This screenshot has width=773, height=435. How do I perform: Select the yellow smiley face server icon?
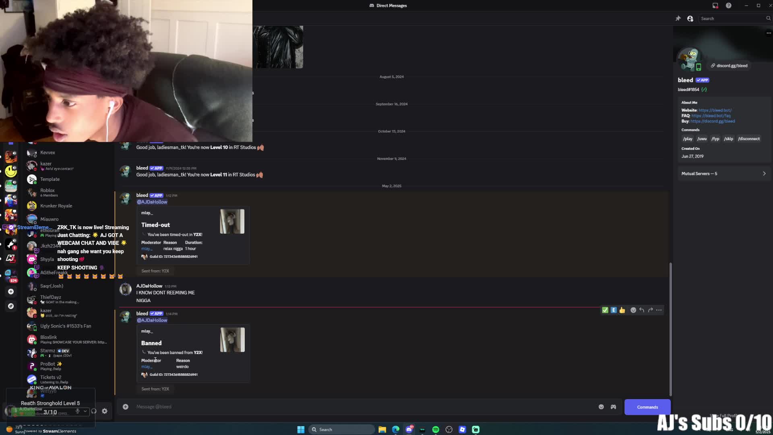pyautogui.click(x=11, y=171)
